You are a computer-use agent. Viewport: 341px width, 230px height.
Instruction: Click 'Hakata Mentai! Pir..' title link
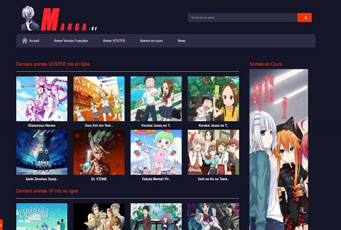point(156,179)
